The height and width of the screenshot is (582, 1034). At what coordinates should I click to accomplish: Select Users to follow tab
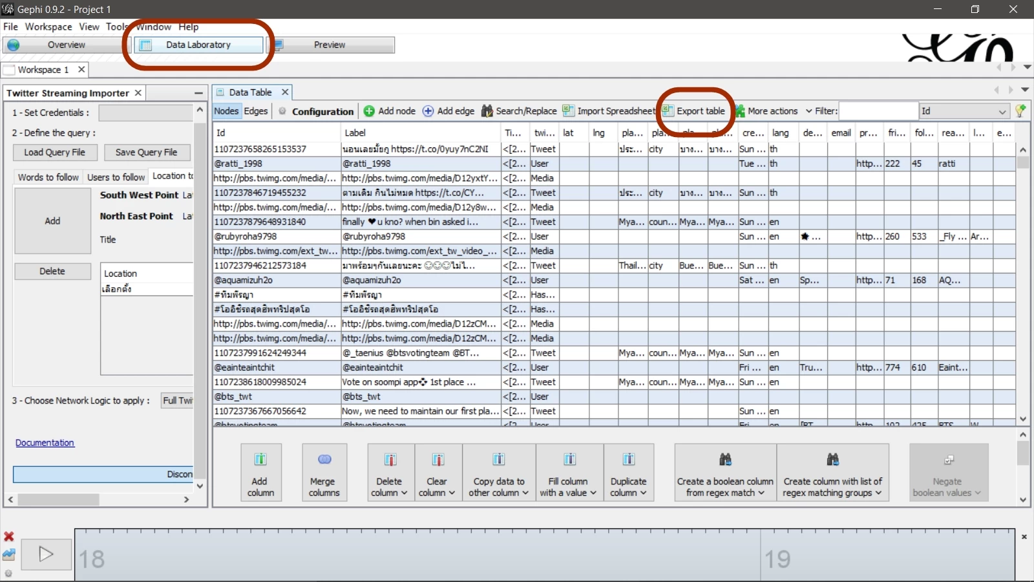116,177
